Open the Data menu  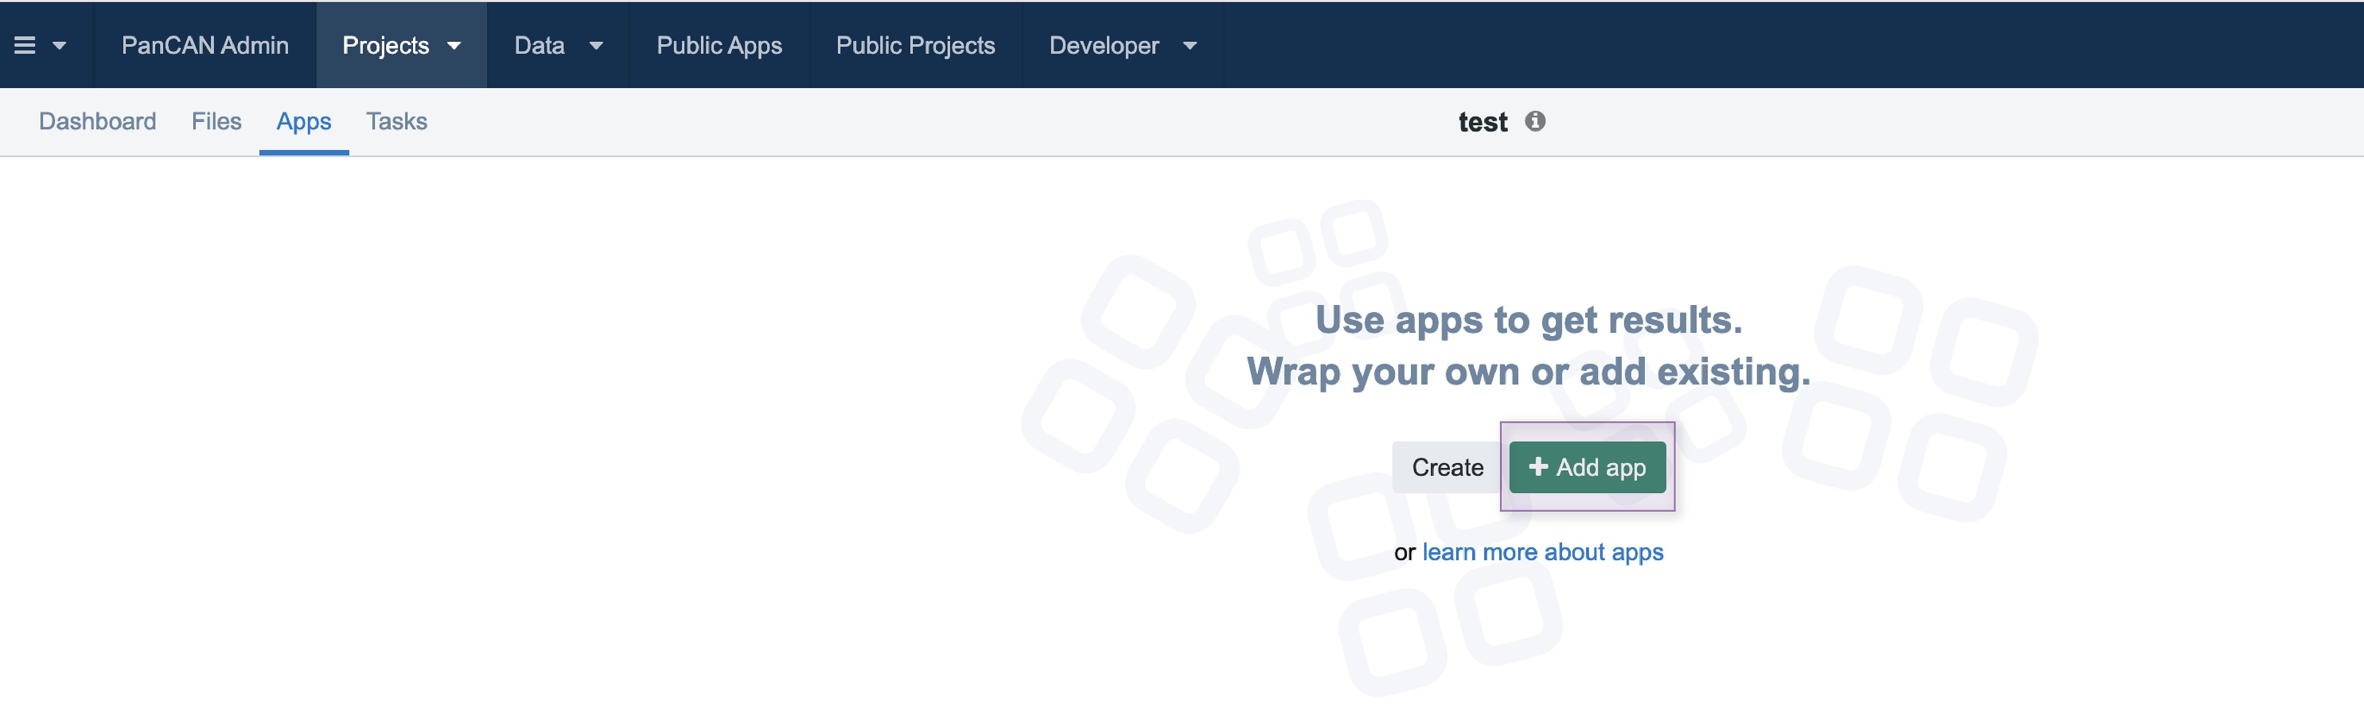tap(539, 45)
